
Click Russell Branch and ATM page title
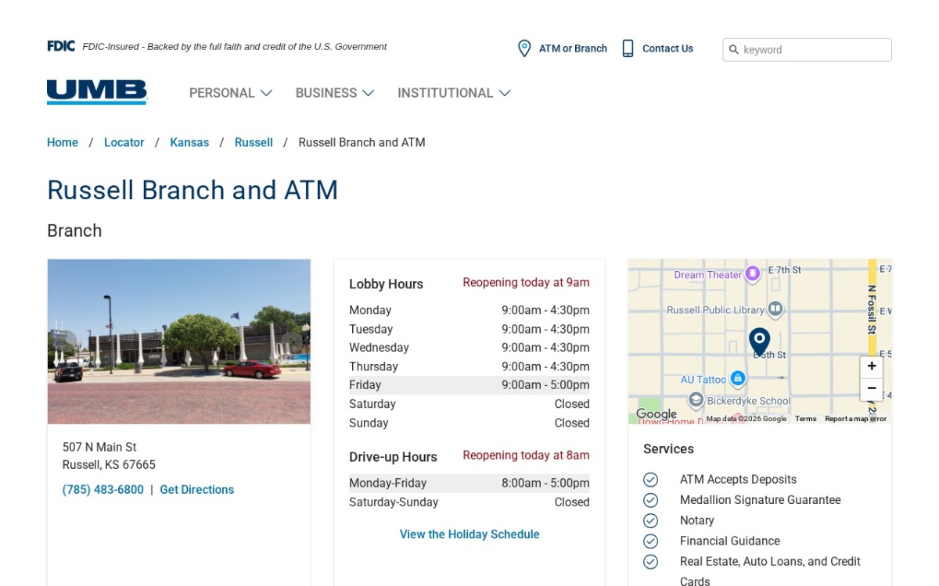pos(192,190)
